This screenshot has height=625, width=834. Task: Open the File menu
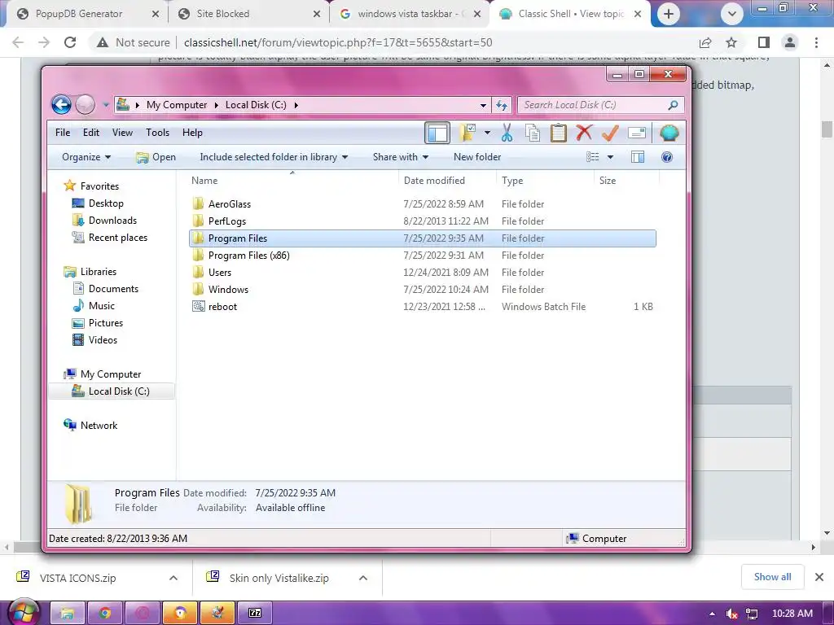[63, 133]
